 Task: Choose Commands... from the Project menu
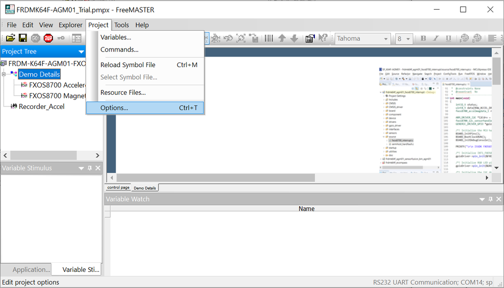[x=145, y=49]
